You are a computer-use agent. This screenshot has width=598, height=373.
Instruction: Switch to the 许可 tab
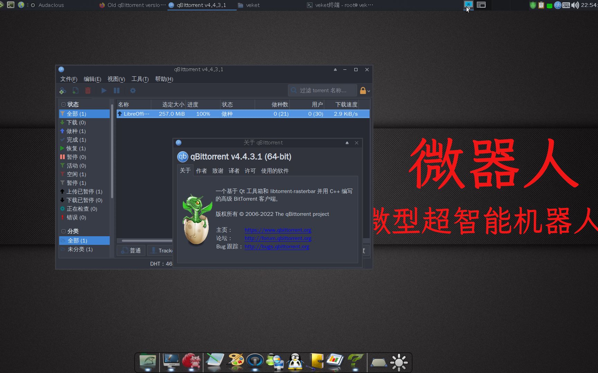250,171
